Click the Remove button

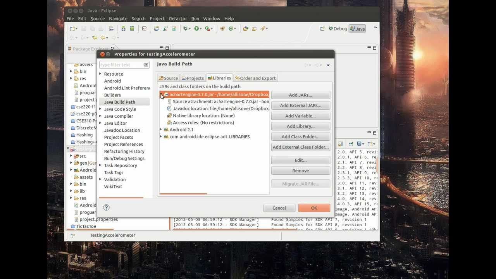(x=300, y=171)
